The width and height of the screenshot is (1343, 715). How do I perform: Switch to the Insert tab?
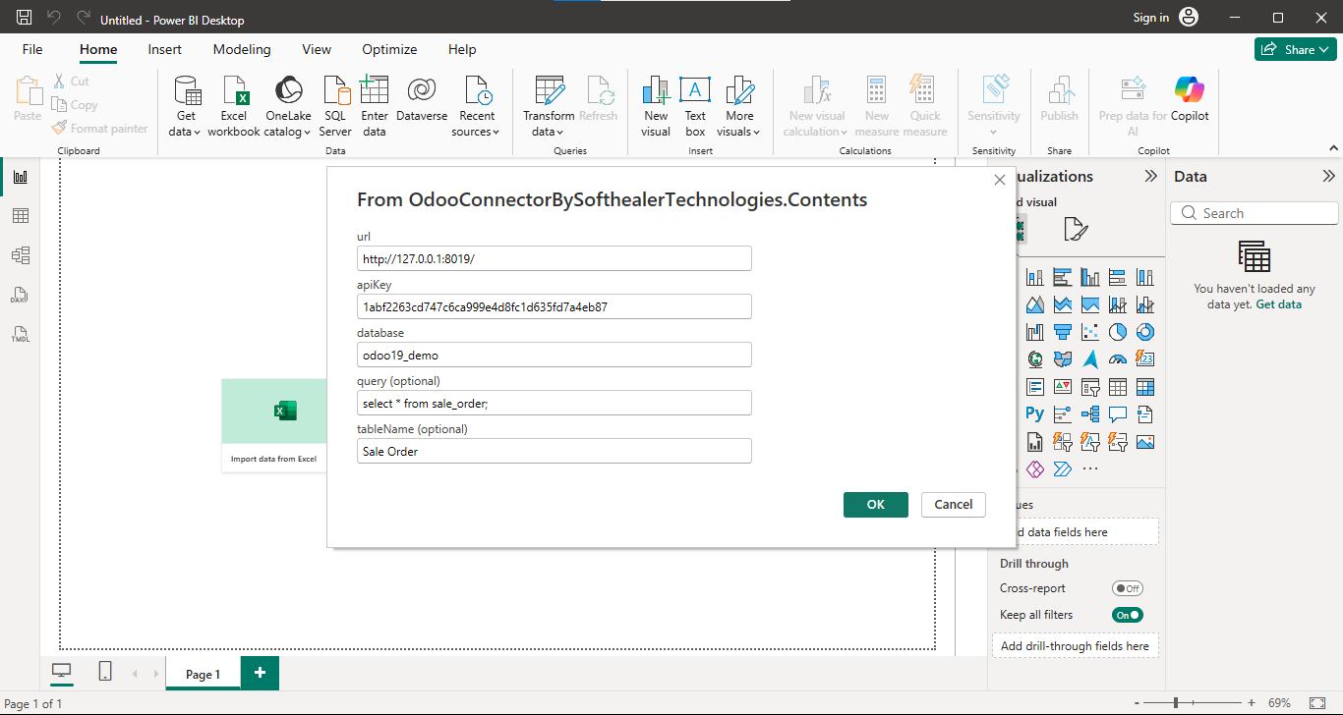click(x=165, y=49)
